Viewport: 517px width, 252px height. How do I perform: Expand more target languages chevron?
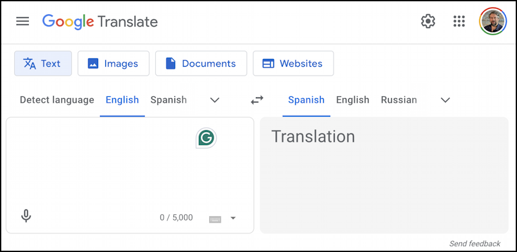pos(445,100)
